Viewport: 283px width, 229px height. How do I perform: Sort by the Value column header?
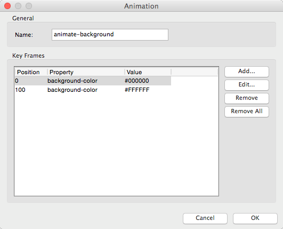pos(148,72)
